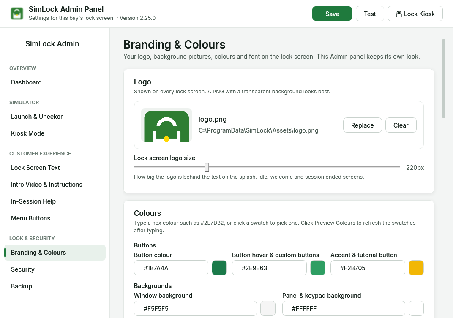Click the Window background hex field
The height and width of the screenshot is (318, 453).
coord(195,308)
